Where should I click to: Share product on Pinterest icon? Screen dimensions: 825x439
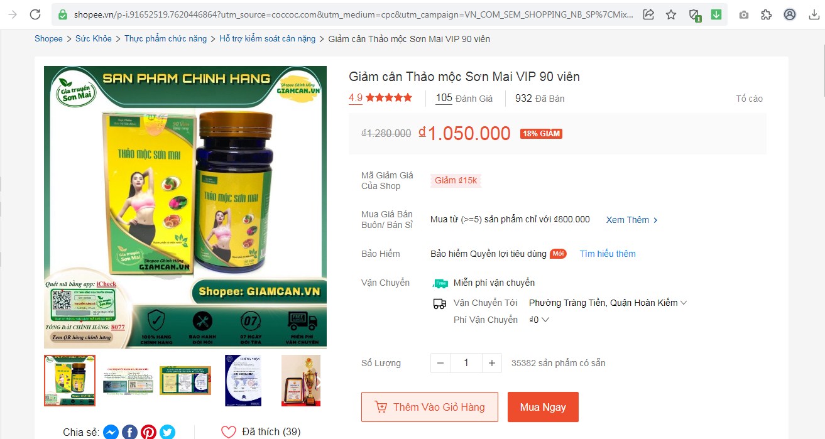tap(148, 432)
